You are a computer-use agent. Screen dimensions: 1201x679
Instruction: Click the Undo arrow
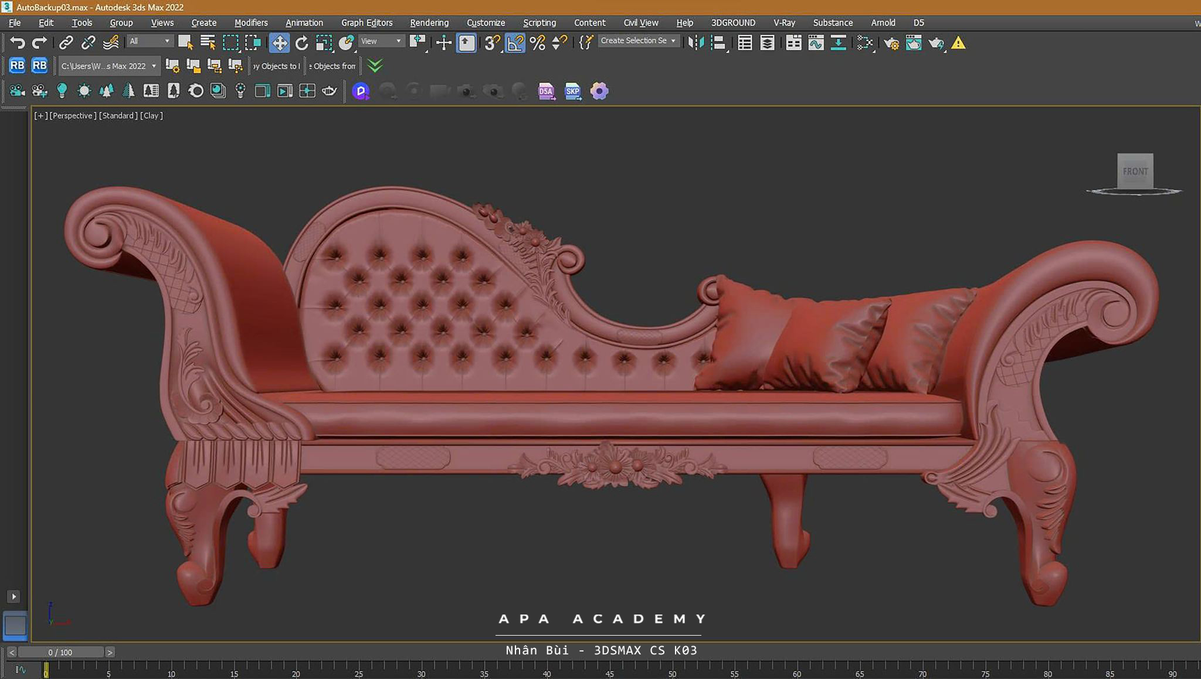click(x=18, y=43)
